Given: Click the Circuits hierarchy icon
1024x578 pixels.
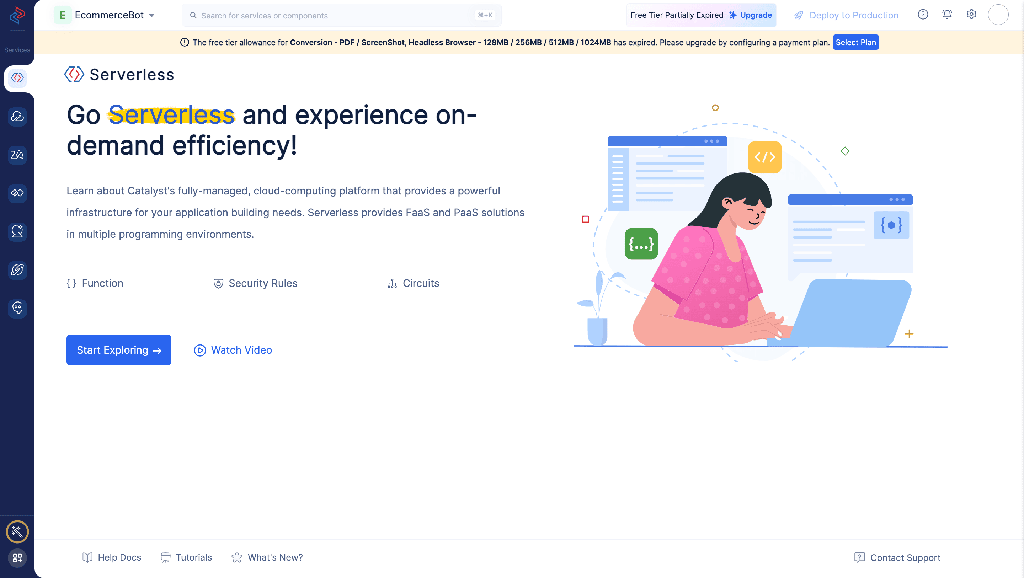Looking at the screenshot, I should [x=393, y=283].
